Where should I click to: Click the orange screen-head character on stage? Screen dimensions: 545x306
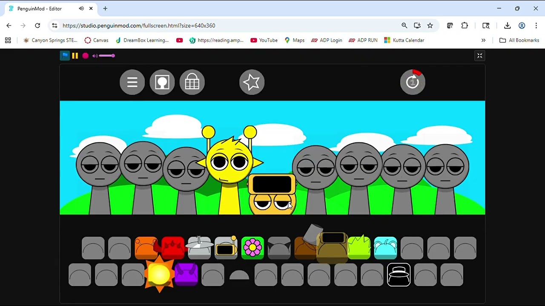click(272, 194)
